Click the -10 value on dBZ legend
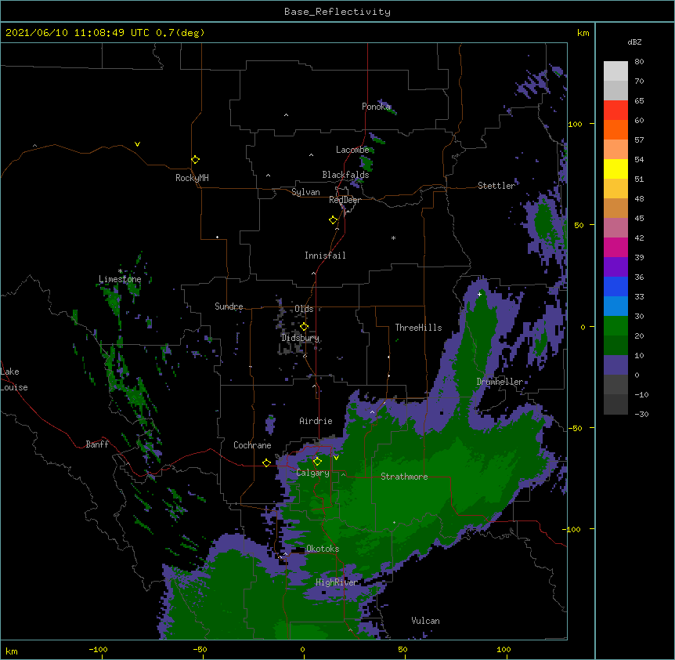This screenshot has height=660, width=675. click(641, 394)
